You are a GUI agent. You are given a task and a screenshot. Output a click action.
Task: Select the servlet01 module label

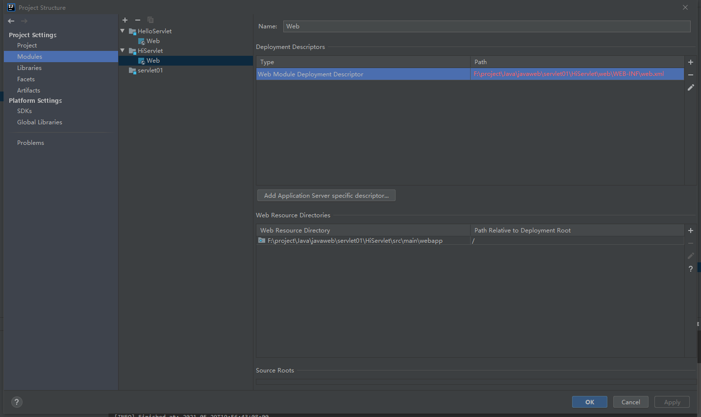pos(150,70)
